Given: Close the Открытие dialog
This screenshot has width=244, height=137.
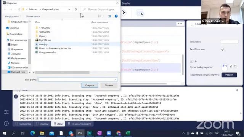Looking at the screenshot, I should click(x=117, y=3).
